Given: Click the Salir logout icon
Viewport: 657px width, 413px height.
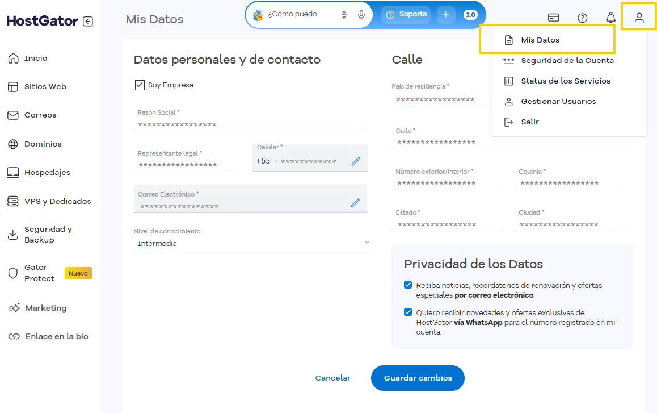Looking at the screenshot, I should [509, 122].
